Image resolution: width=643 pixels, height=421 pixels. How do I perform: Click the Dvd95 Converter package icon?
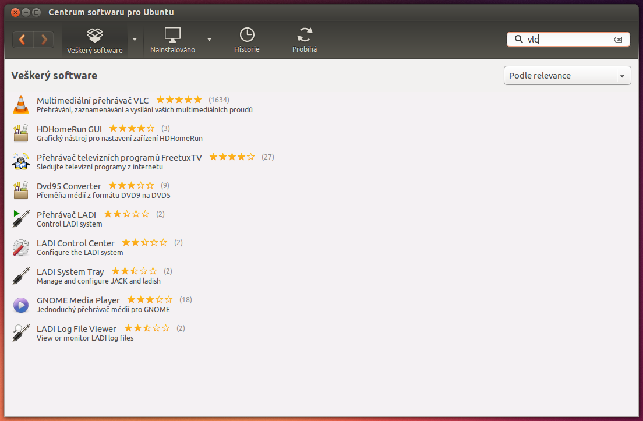click(x=20, y=190)
